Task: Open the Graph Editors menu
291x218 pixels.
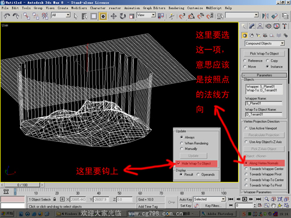Action: pos(154,8)
